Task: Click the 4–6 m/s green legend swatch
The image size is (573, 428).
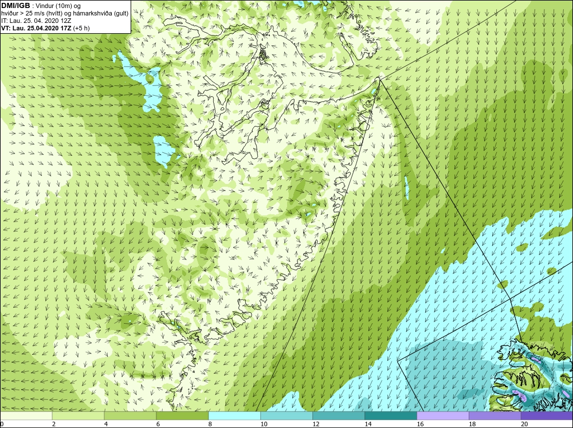Action: pos(130,416)
